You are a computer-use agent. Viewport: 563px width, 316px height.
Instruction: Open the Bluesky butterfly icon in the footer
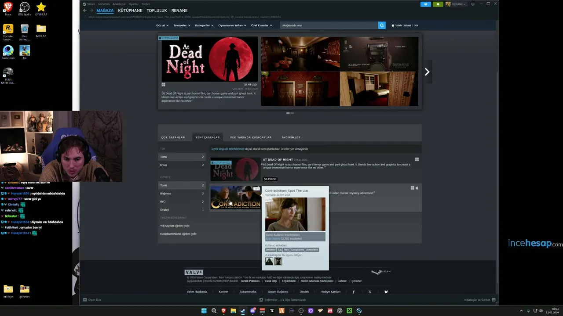tap(386, 292)
